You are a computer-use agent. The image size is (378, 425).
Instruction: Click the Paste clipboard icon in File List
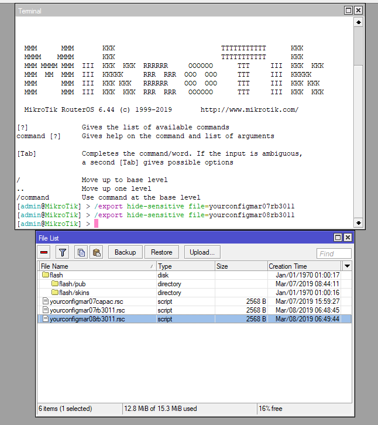(x=97, y=252)
